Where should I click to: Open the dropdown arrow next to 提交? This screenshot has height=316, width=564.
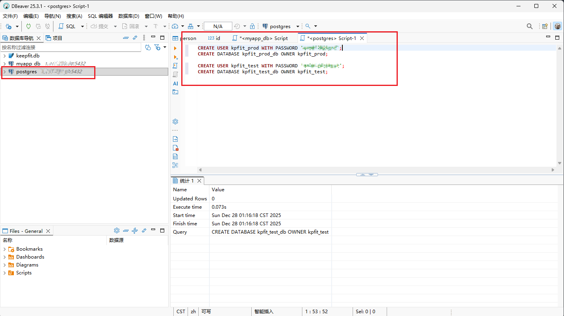click(115, 26)
